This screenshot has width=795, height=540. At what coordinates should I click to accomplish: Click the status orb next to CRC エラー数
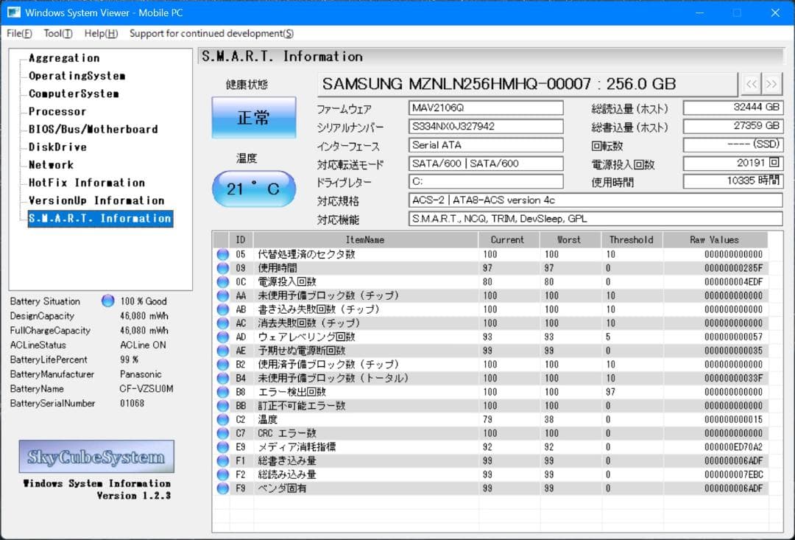pyautogui.click(x=222, y=433)
